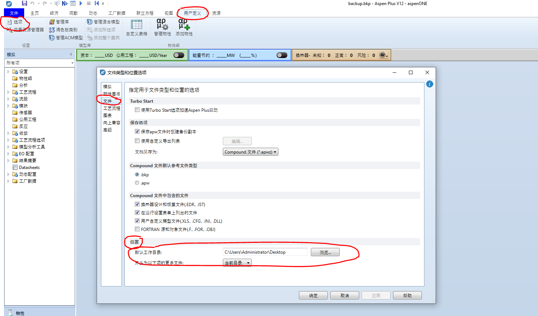Screen dimensions: 538x316
Task: Click the Save icon in quick access toolbar
Action: point(25,3)
